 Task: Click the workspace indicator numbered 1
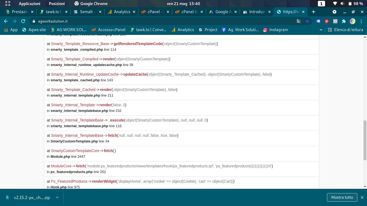[x=321, y=3]
